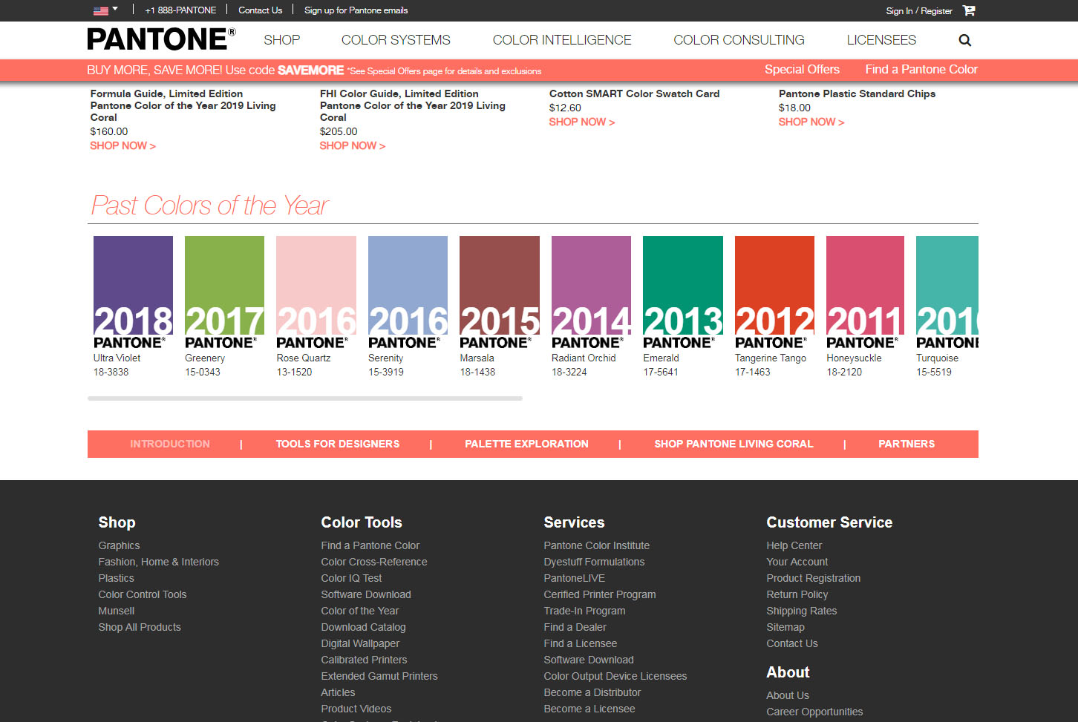
Task: Open the Special Offers link
Action: coord(802,69)
